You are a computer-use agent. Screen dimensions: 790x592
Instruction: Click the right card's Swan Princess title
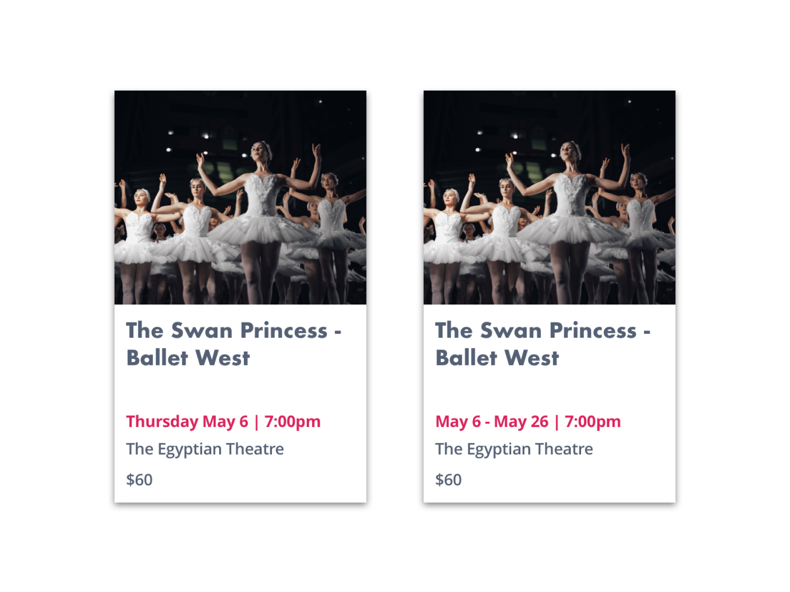543,344
